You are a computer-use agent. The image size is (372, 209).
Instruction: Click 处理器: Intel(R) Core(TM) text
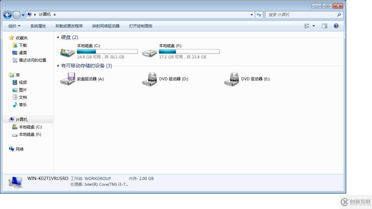[x=99, y=184]
